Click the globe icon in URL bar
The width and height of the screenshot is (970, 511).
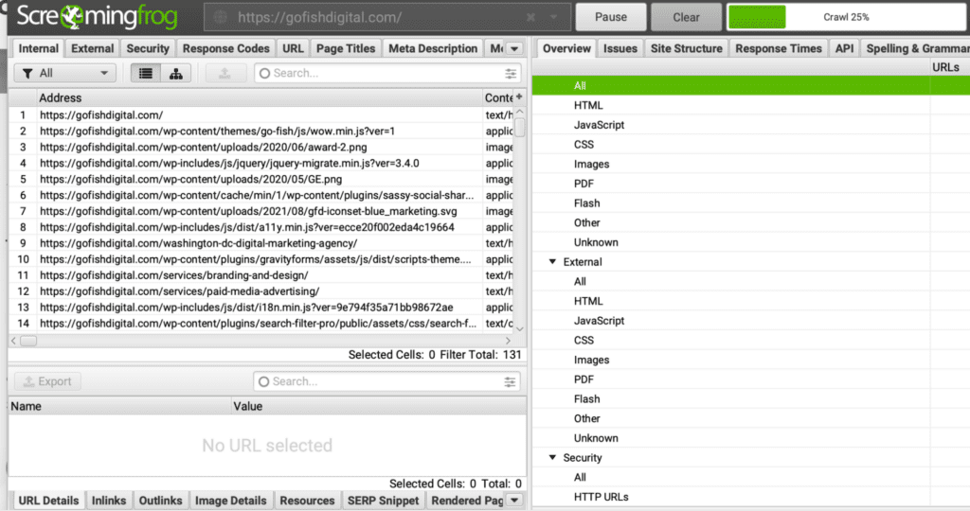tap(221, 17)
